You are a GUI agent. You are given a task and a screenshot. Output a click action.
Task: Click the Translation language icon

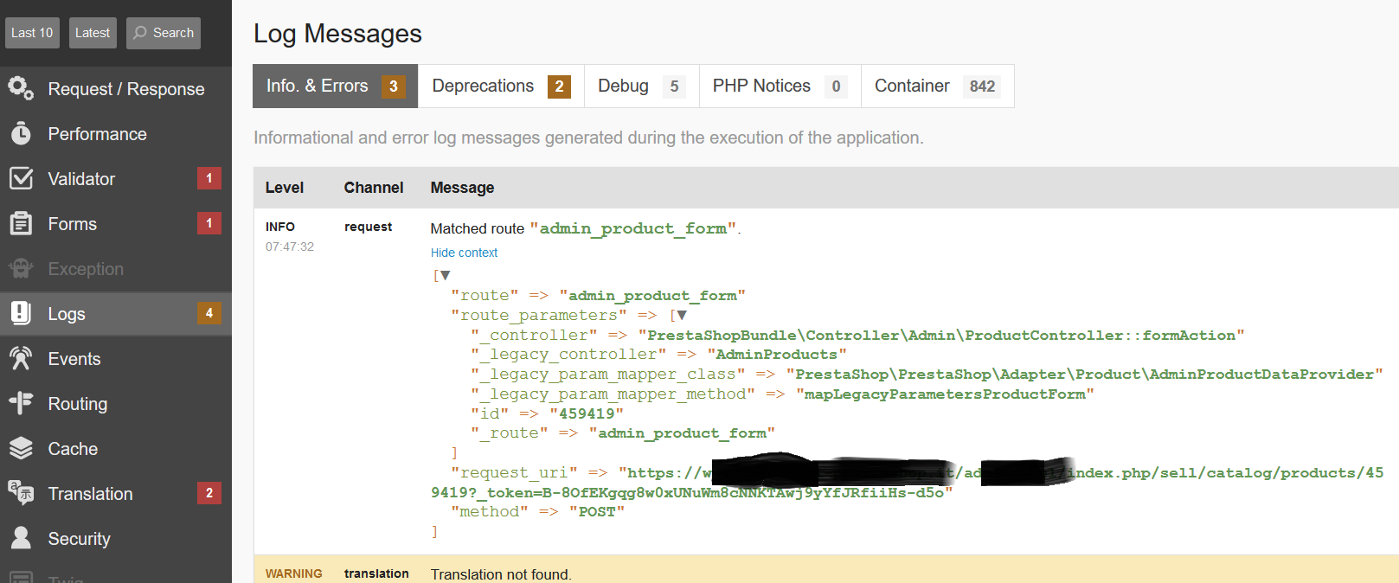tap(21, 493)
